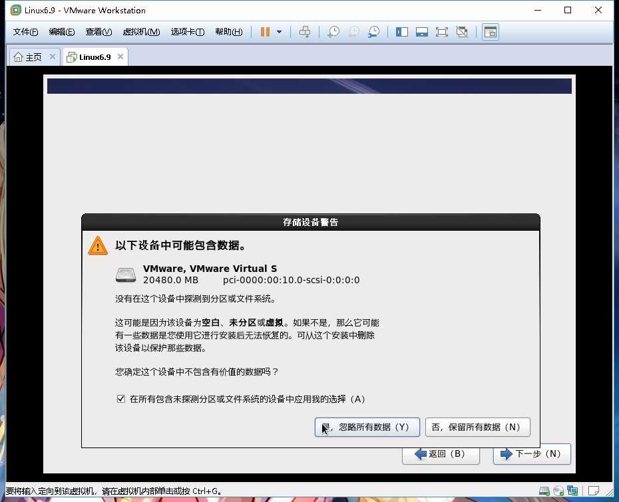The height and width of the screenshot is (502, 619).
Task: Revert the virtual machine to its last snapshot
Action: [x=353, y=32]
